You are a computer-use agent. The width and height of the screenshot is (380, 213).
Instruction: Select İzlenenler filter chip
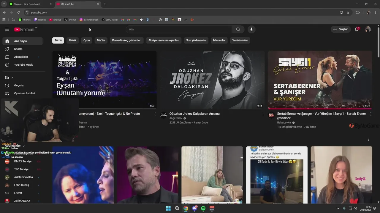219,40
